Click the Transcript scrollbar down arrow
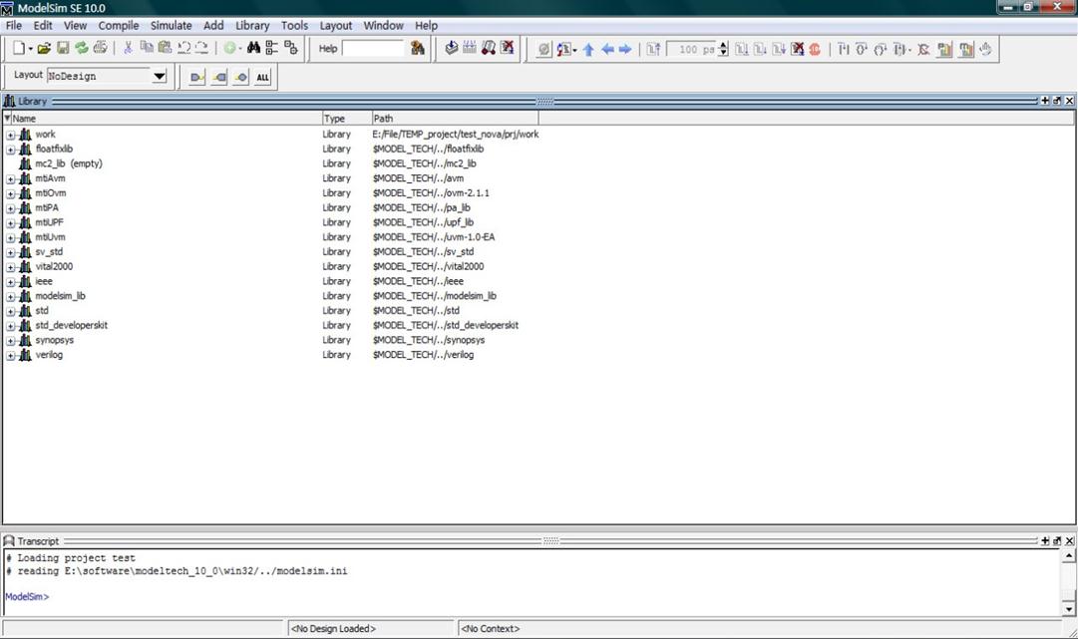Screen dimensions: 1078x639 tap(1068, 608)
